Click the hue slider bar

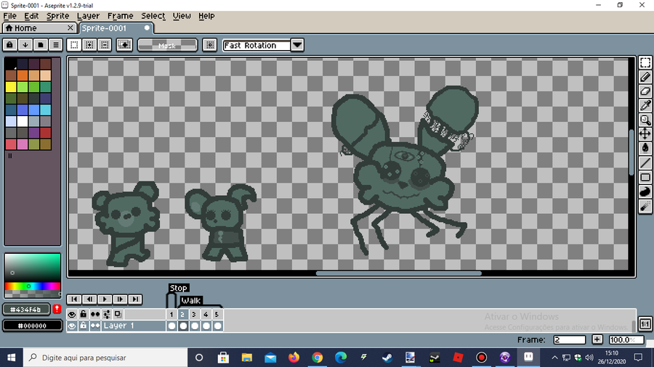click(33, 286)
